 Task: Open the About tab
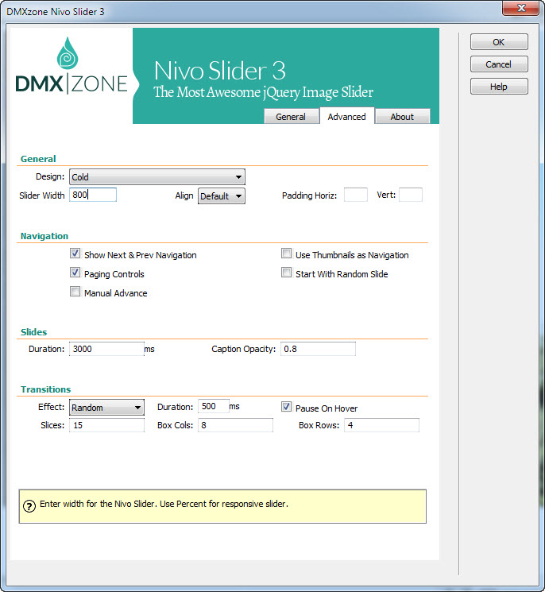pyautogui.click(x=402, y=117)
